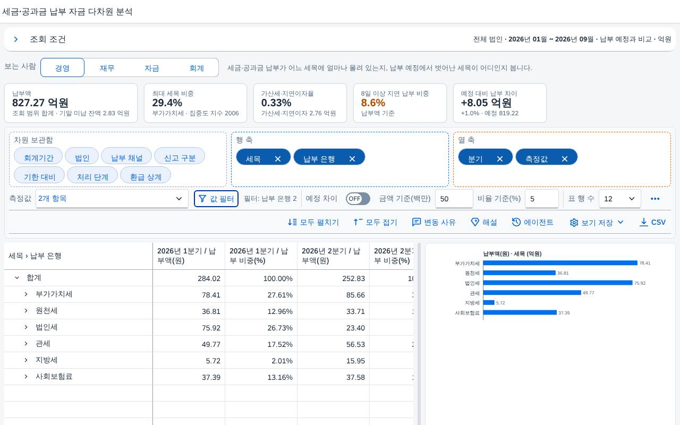
Task: Select the 기한 대비 dimension chip
Action: click(39, 175)
